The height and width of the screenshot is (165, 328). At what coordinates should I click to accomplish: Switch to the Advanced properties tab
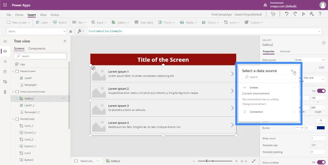coord(285,51)
